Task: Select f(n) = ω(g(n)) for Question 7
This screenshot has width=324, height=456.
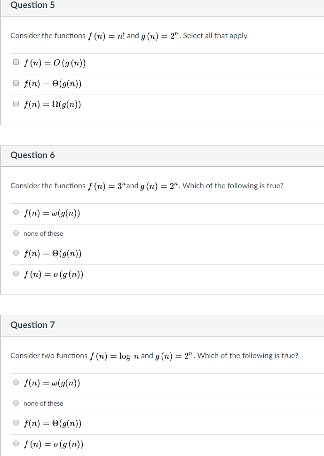Action: coord(16,382)
